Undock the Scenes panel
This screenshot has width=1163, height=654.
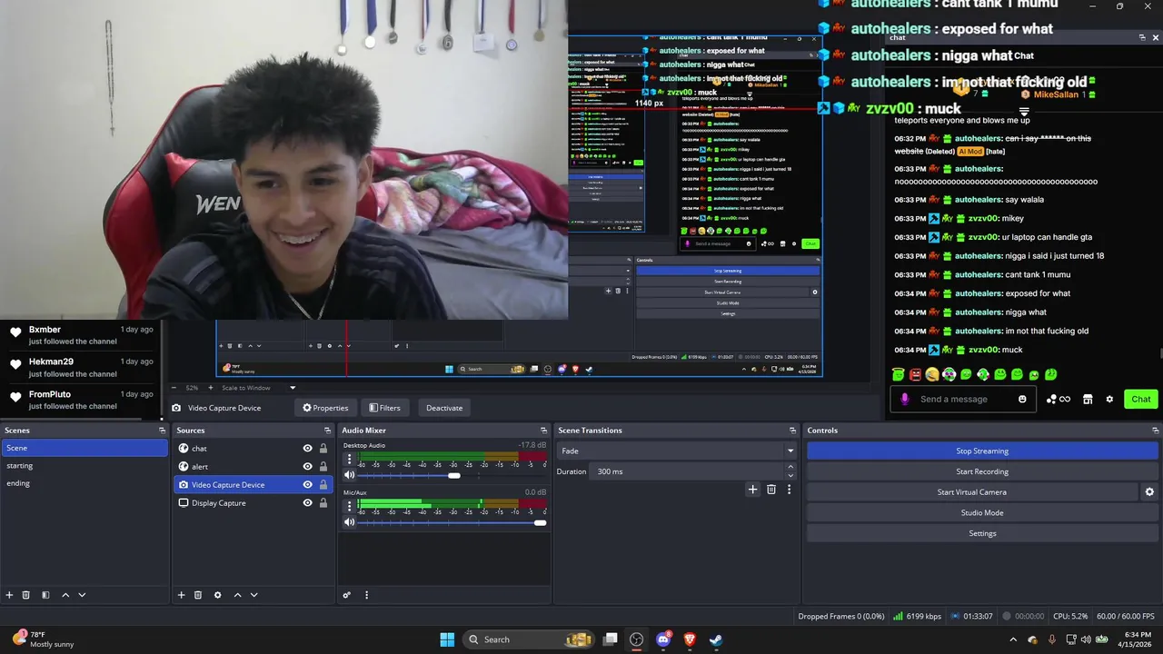[162, 431]
